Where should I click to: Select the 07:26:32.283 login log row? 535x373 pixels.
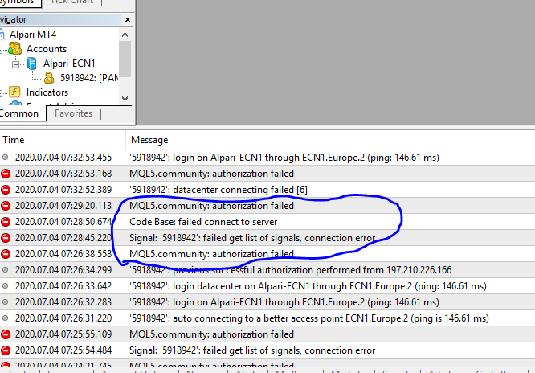tap(267, 302)
